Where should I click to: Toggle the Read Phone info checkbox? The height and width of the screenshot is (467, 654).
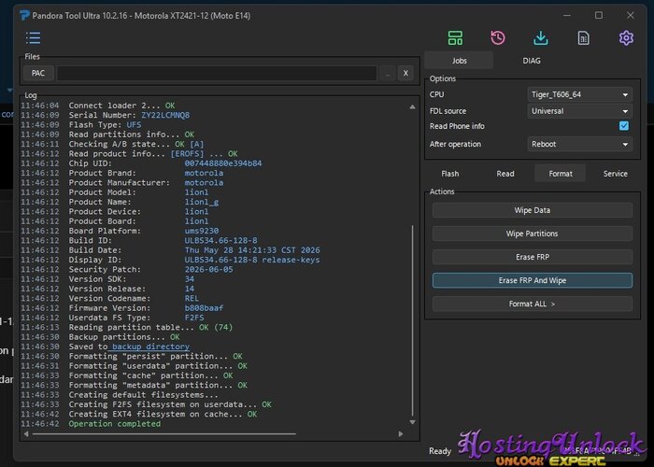tap(624, 126)
